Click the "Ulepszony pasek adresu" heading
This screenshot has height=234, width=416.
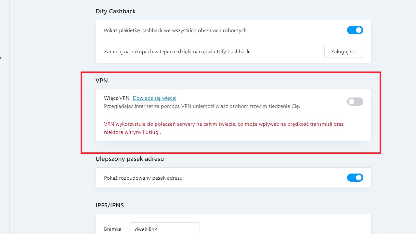pos(130,159)
